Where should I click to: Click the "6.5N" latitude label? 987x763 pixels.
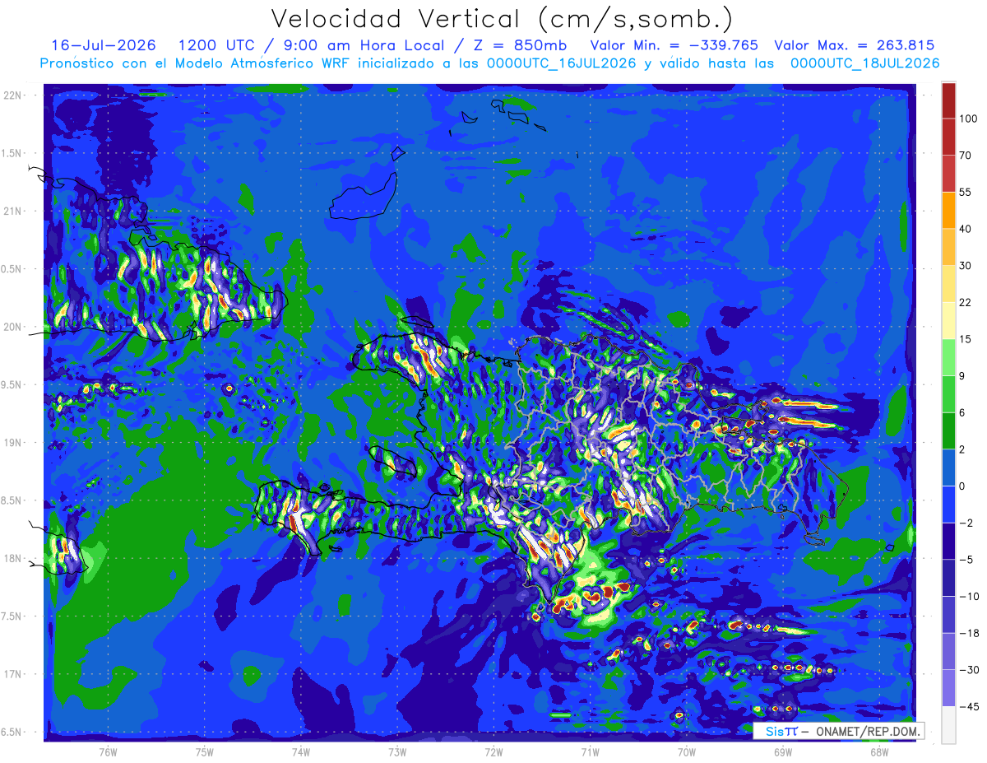(x=12, y=732)
